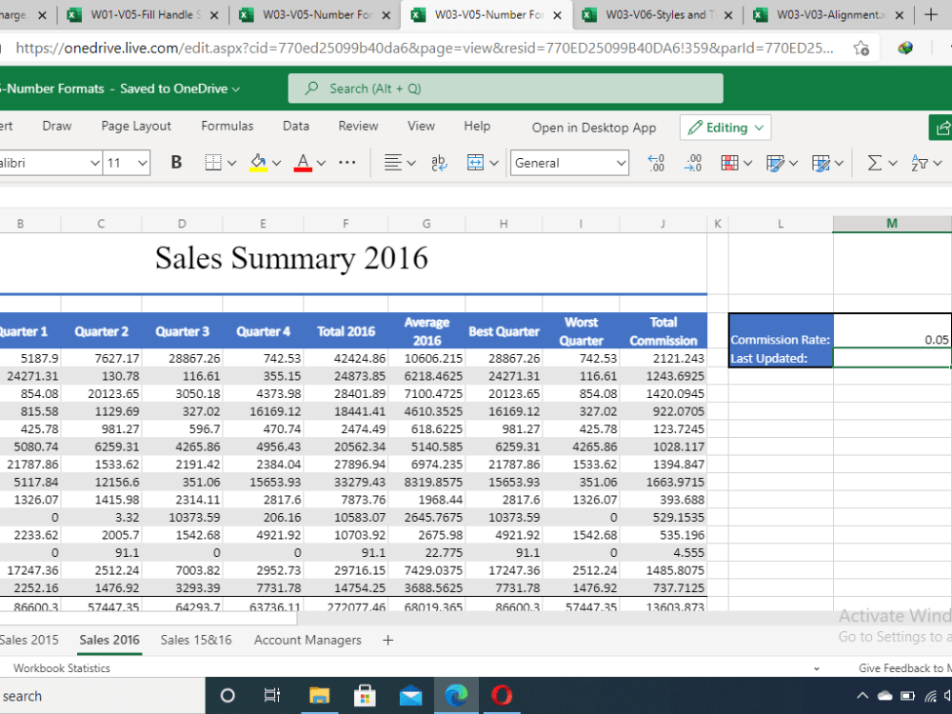952x714 pixels.
Task: Click the text alignment icon
Action: (393, 163)
